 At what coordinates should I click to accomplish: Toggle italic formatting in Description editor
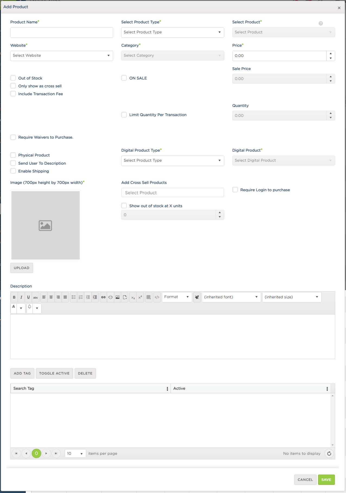(x=21, y=297)
